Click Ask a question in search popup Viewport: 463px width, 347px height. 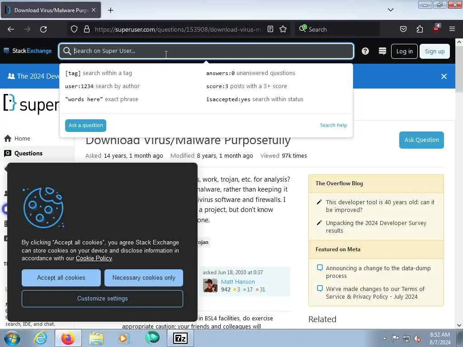pyautogui.click(x=85, y=126)
